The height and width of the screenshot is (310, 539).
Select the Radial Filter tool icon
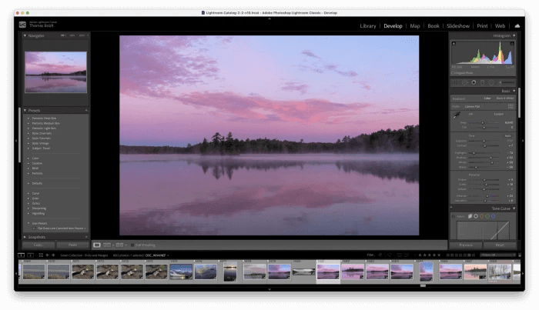click(x=491, y=82)
